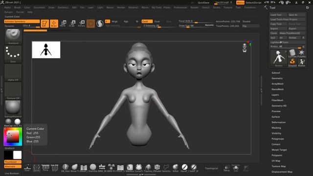Viewport: 313px width, 176px height.
Task: Expand the Geometry section
Action: 277,78
